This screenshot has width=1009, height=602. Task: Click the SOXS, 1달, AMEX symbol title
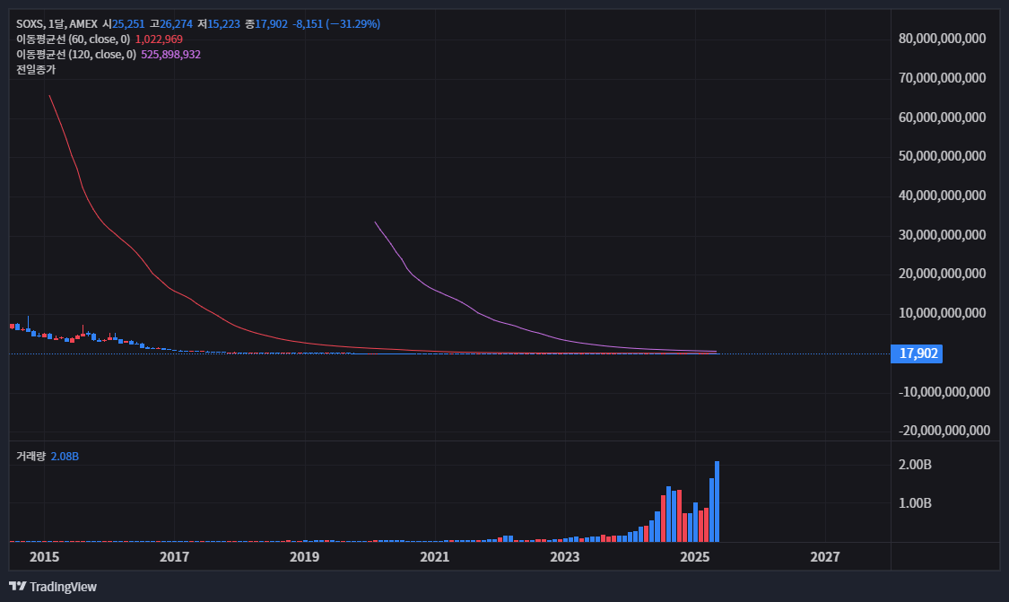[57, 24]
